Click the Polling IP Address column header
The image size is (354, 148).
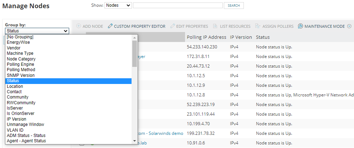coord(206,37)
